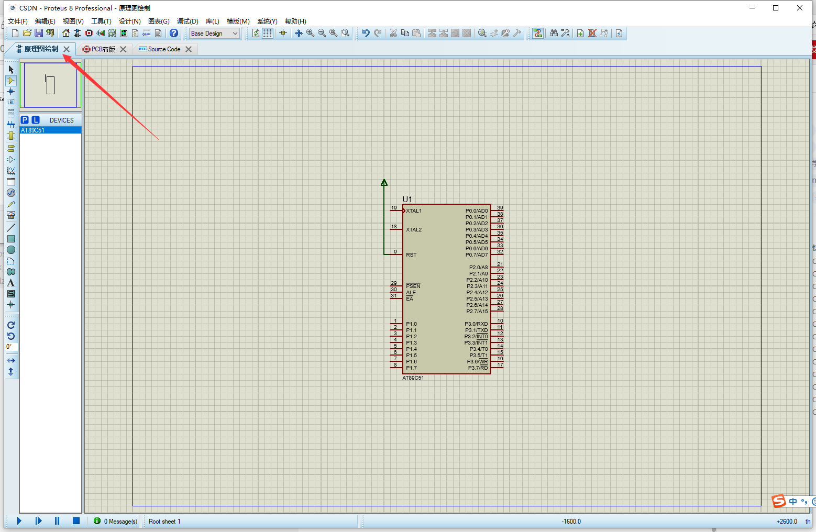The image size is (816, 532).
Task: Open the 文件(F) menu
Action: (18, 21)
